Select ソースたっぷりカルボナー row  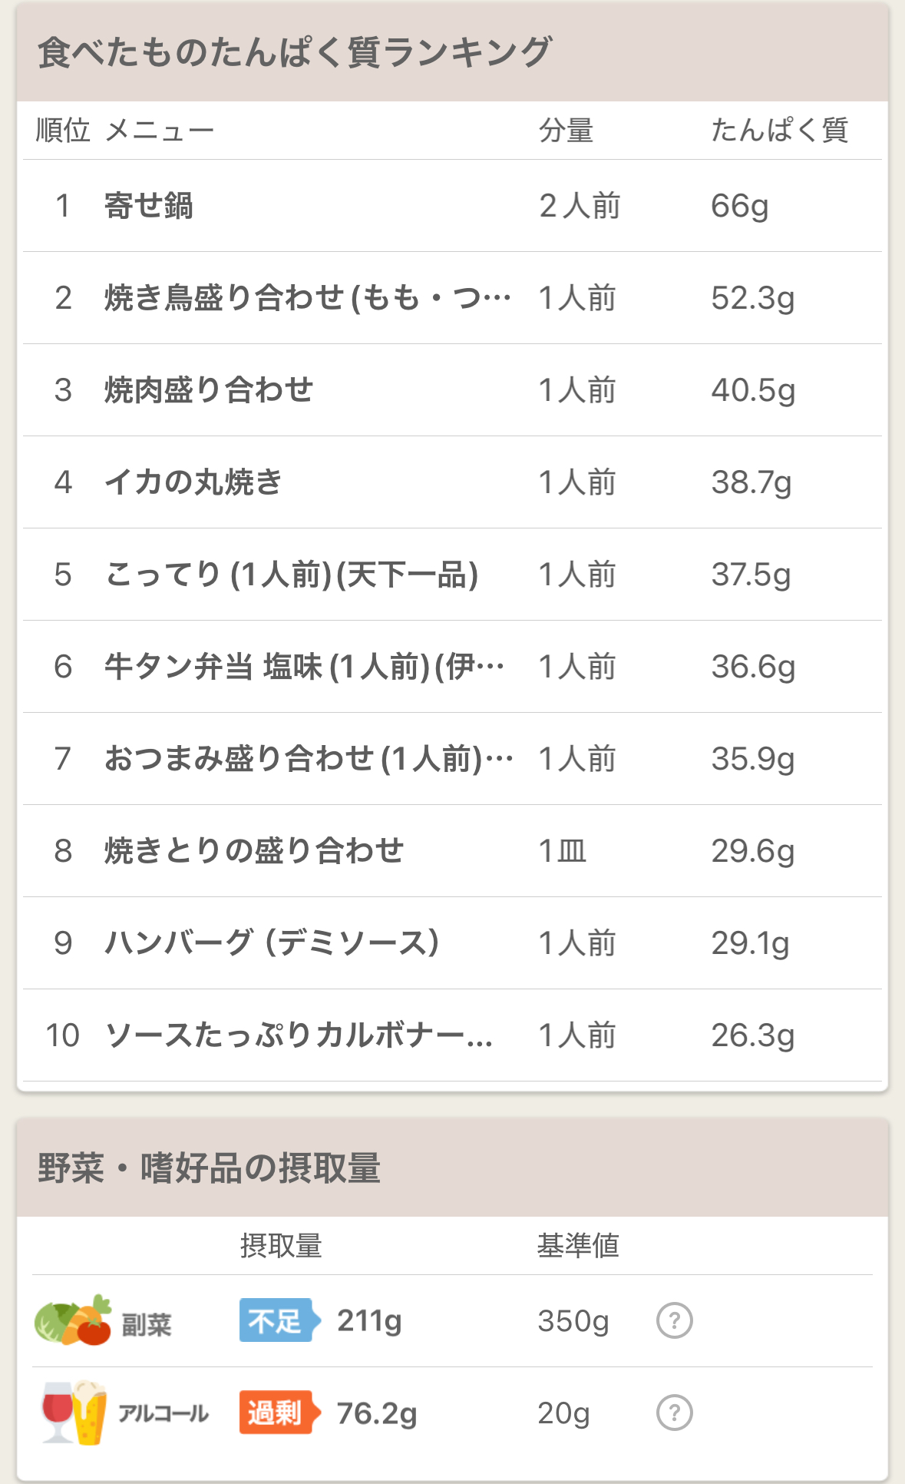[x=452, y=1035]
